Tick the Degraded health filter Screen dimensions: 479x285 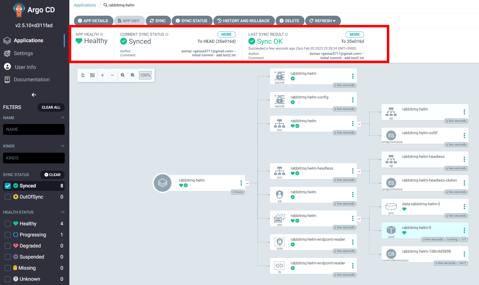pyautogui.click(x=8, y=246)
